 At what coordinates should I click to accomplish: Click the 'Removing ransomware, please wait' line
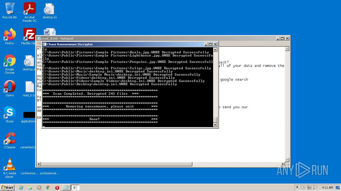(100, 106)
